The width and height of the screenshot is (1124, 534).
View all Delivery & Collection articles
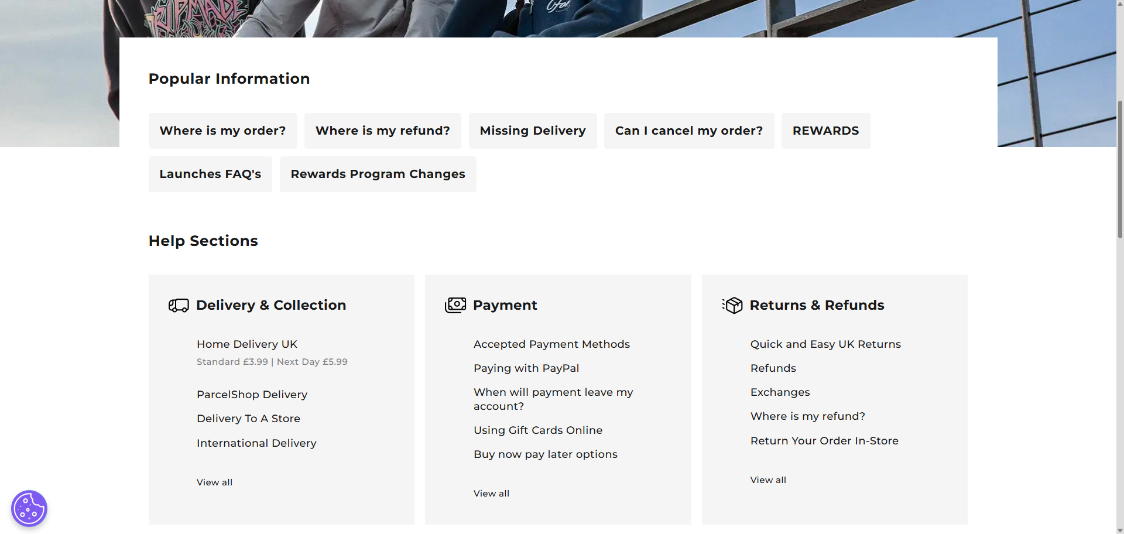tap(214, 482)
